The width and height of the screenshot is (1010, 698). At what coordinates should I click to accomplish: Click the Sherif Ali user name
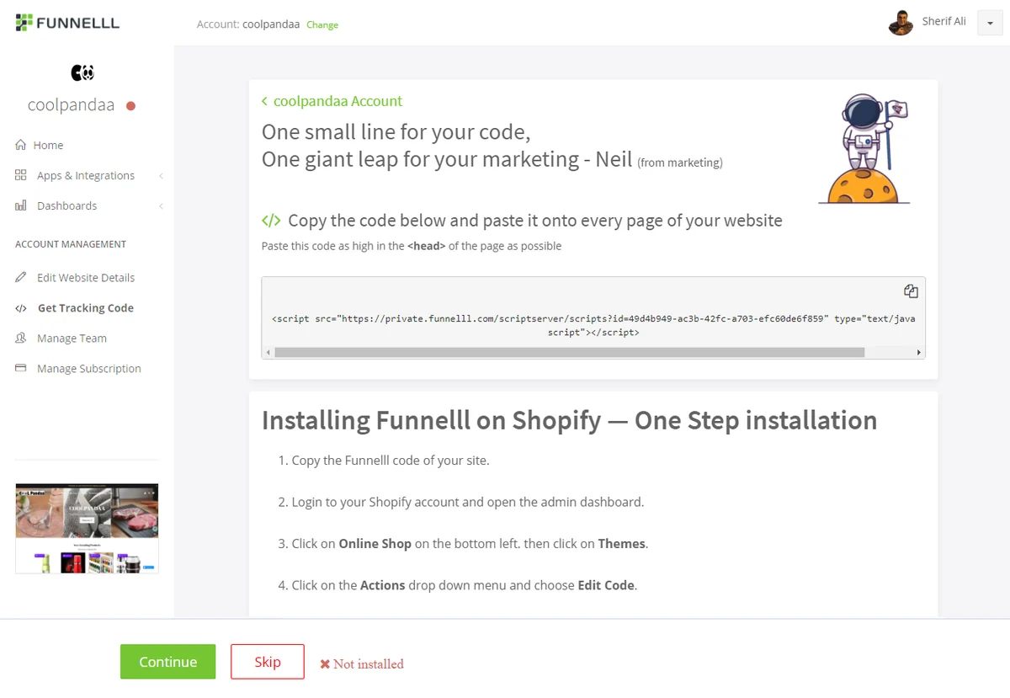pyautogui.click(x=944, y=21)
